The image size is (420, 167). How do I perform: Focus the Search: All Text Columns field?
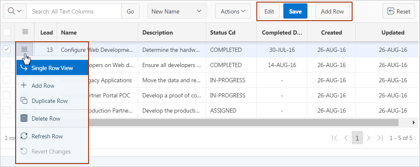pos(74,11)
